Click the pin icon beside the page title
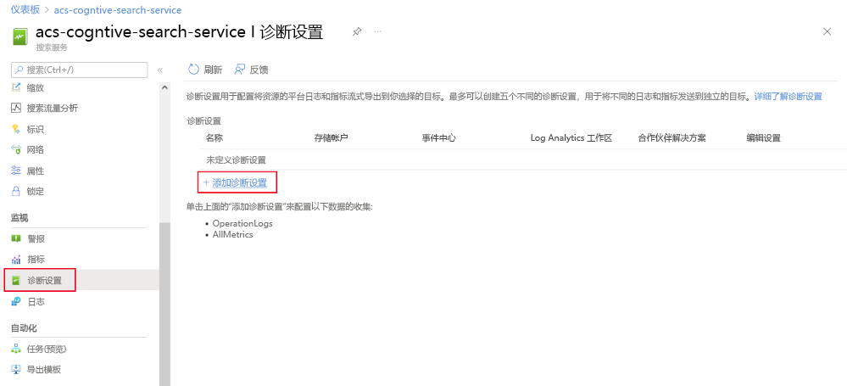Image resolution: width=847 pixels, height=386 pixels. click(356, 32)
